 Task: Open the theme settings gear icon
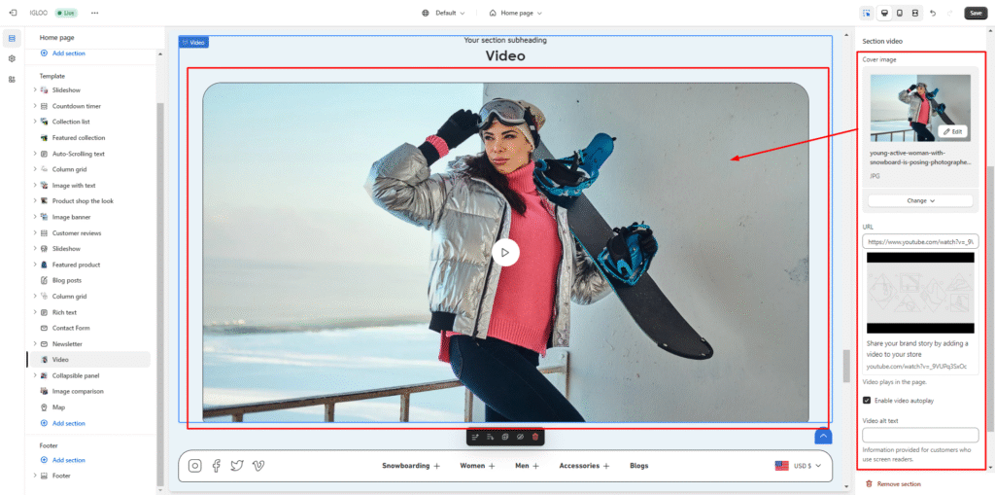[12, 58]
